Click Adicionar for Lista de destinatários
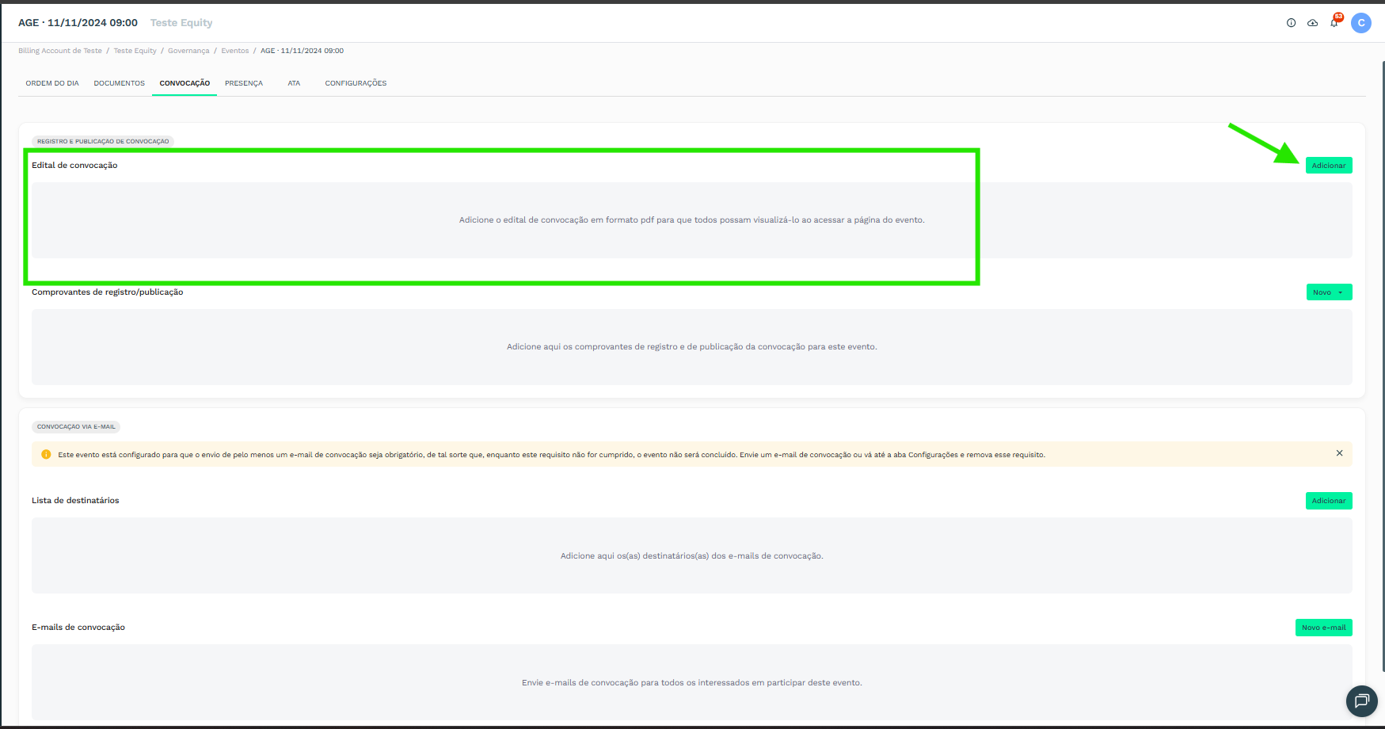The width and height of the screenshot is (1385, 729). pyautogui.click(x=1328, y=501)
